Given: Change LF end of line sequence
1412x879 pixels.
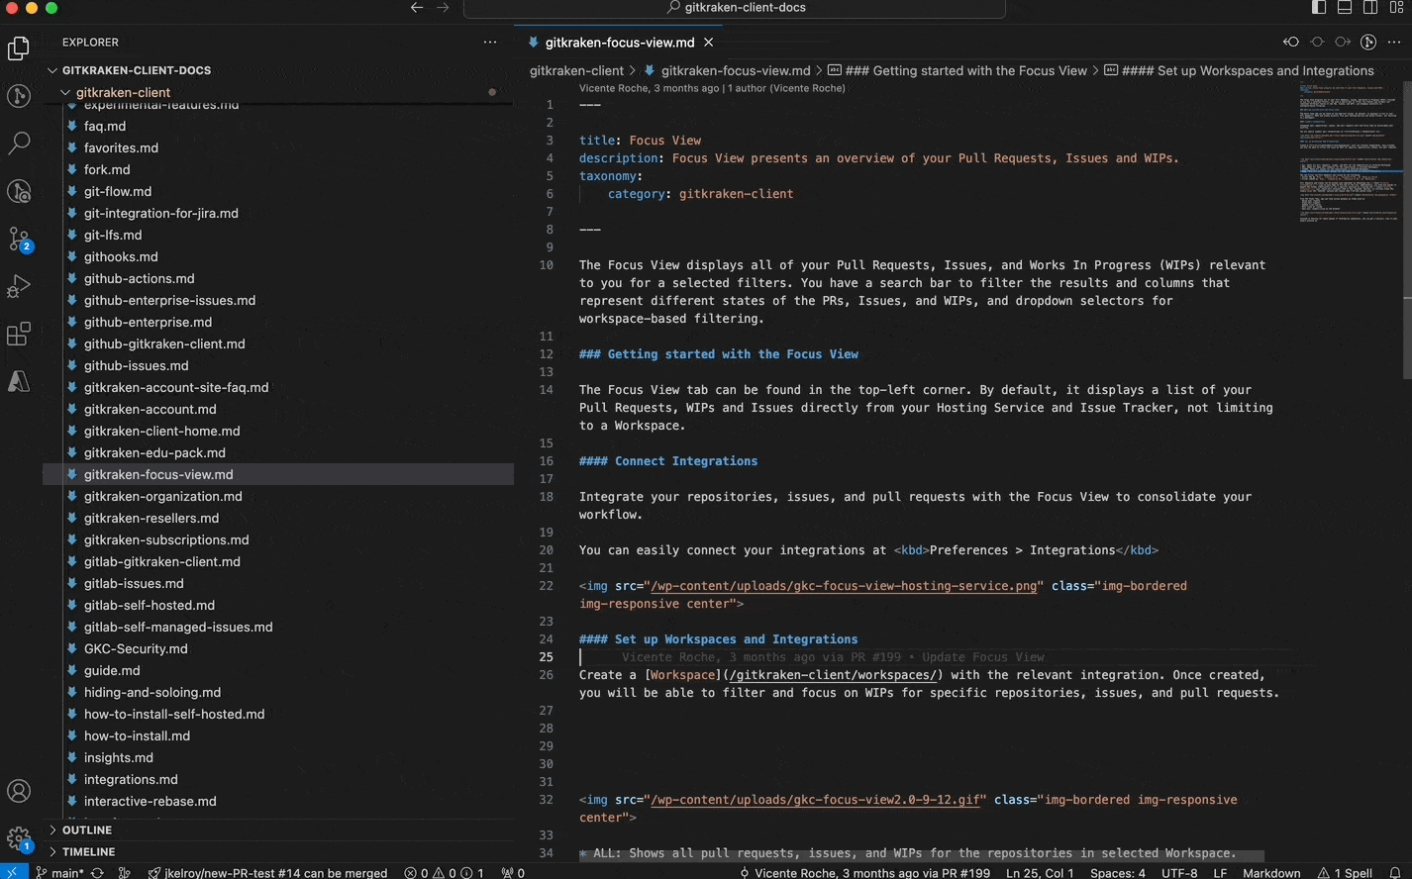Looking at the screenshot, I should coord(1220,873).
